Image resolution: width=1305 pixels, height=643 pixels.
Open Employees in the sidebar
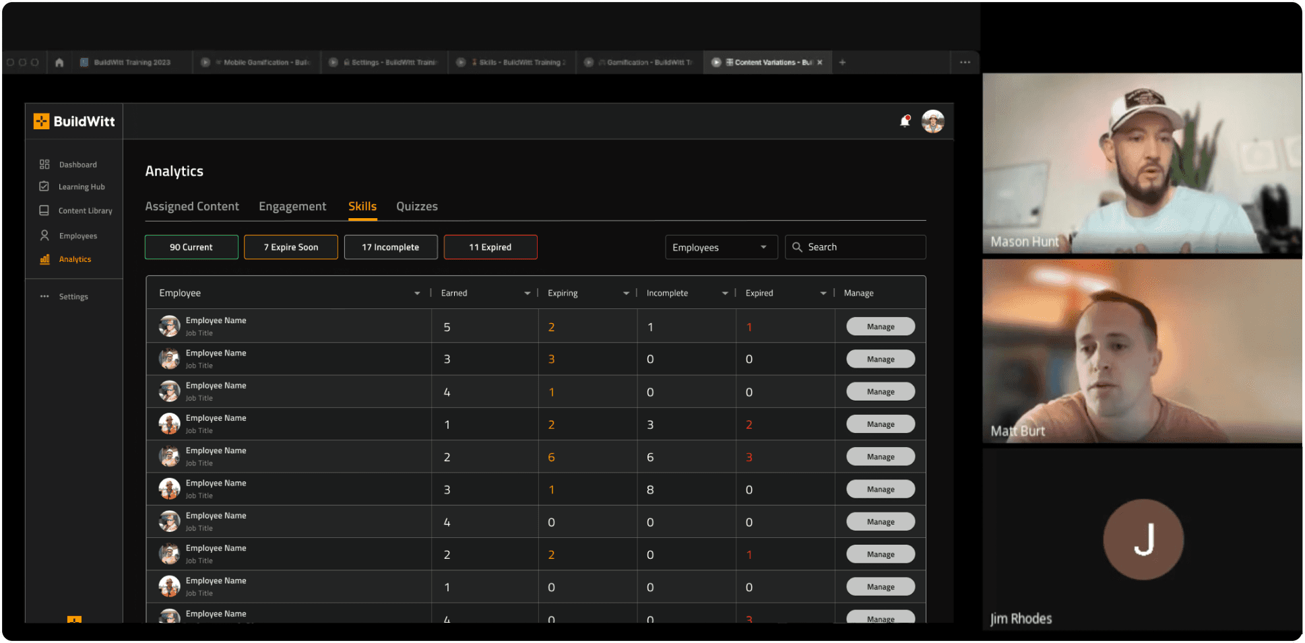pyautogui.click(x=78, y=236)
